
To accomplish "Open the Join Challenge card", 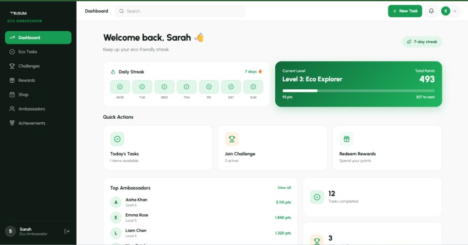I will 272,148.
